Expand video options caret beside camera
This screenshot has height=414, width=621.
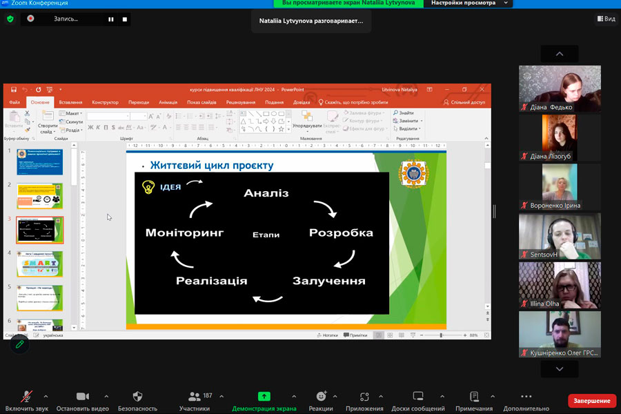[x=106, y=396]
